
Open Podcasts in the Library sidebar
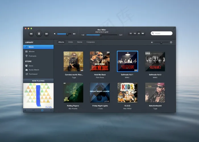32,56
